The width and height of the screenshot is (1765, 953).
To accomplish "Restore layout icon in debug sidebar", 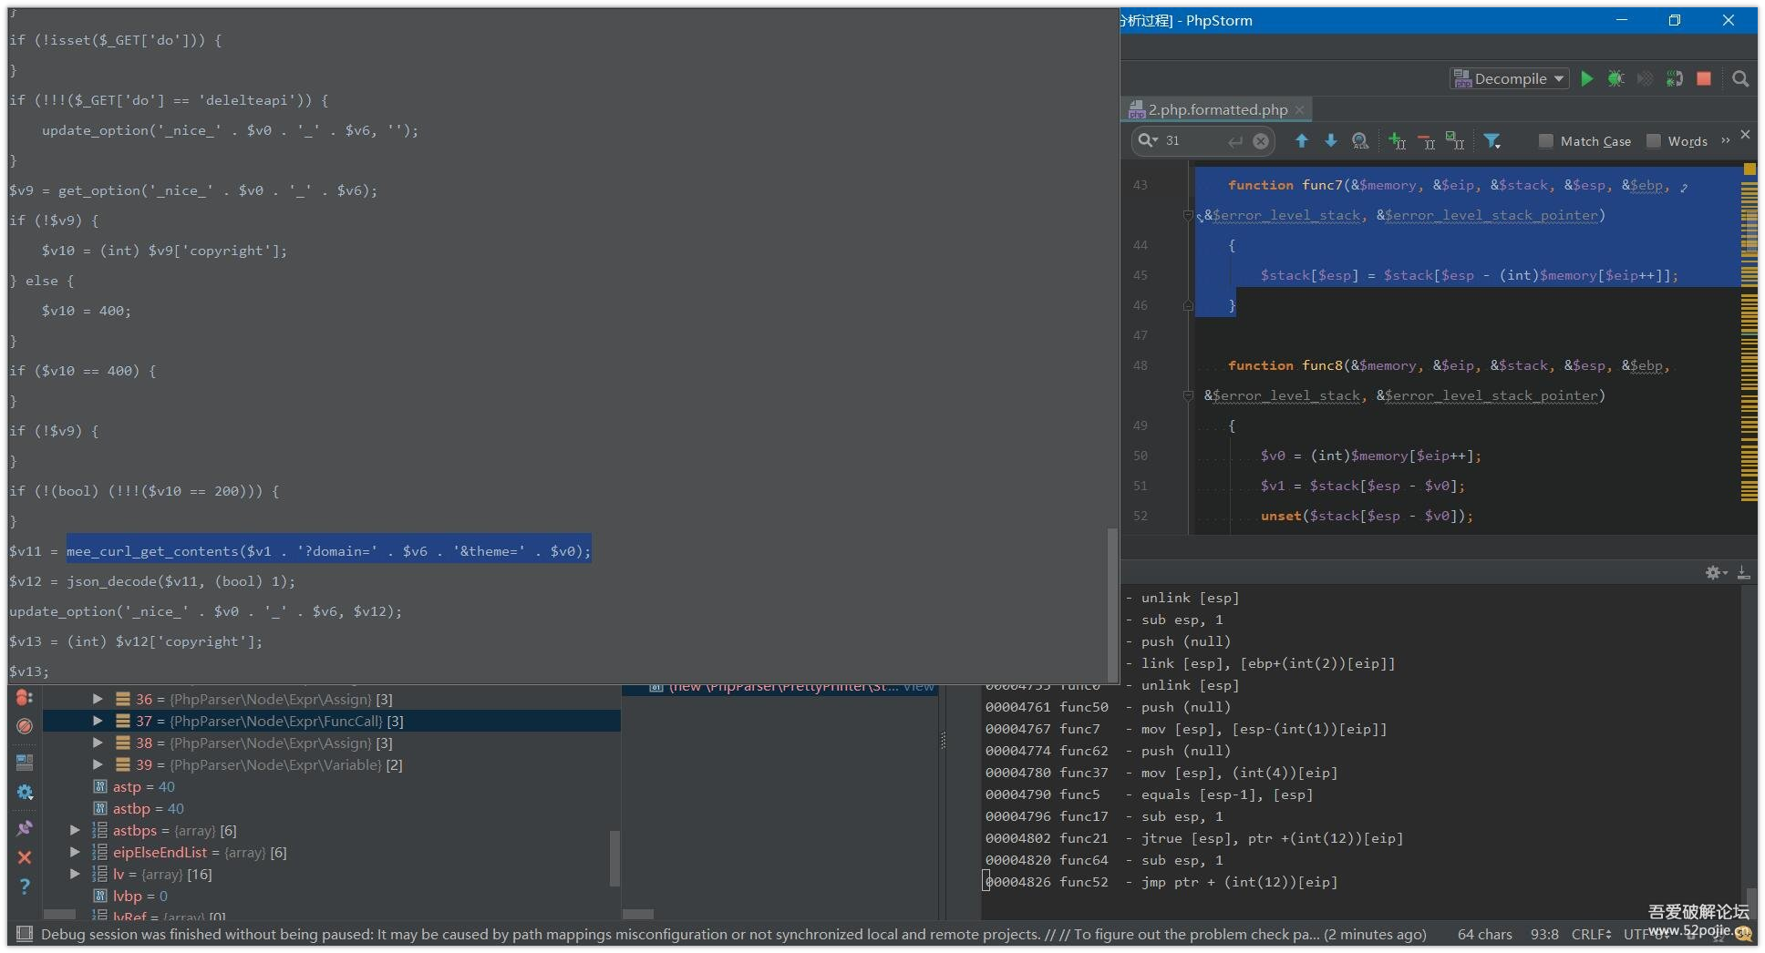I will pyautogui.click(x=25, y=761).
